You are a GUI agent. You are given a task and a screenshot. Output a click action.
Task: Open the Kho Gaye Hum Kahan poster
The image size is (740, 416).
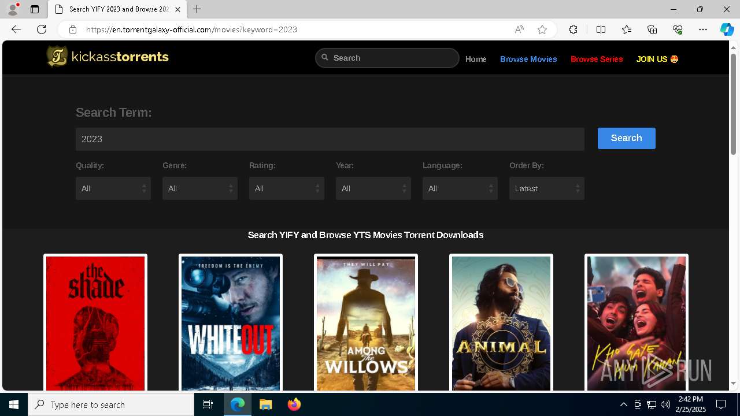[637, 323]
